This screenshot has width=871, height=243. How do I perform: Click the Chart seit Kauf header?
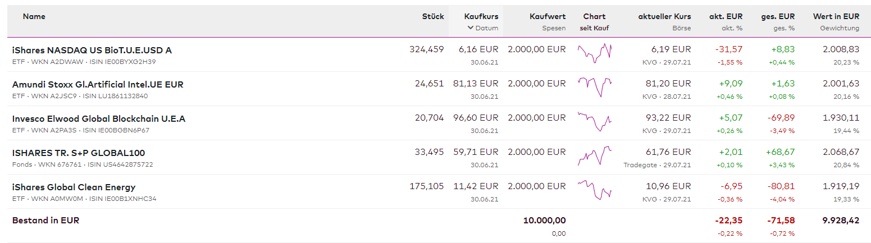point(594,21)
